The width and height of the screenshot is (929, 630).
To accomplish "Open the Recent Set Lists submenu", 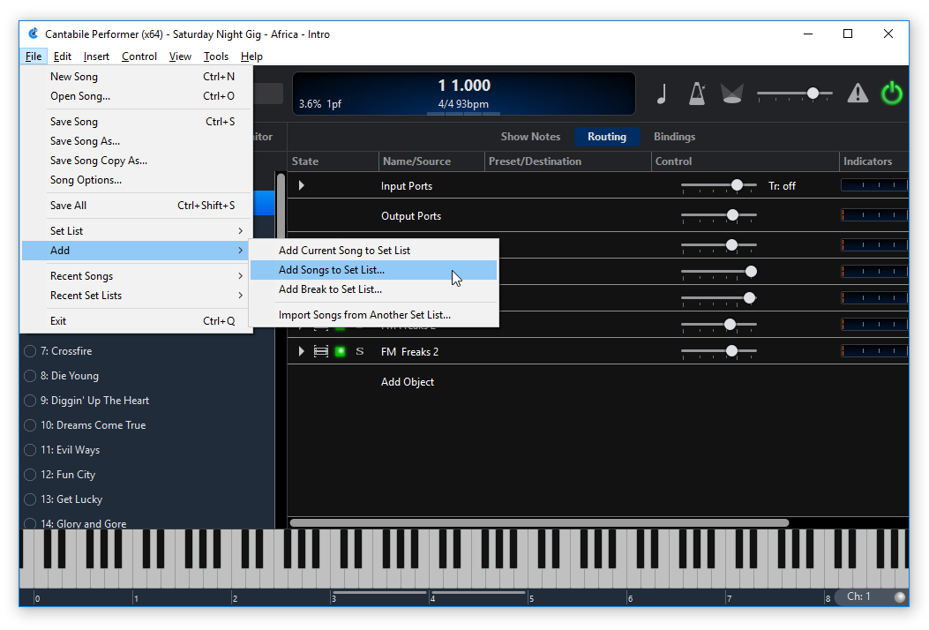I will coord(137,295).
